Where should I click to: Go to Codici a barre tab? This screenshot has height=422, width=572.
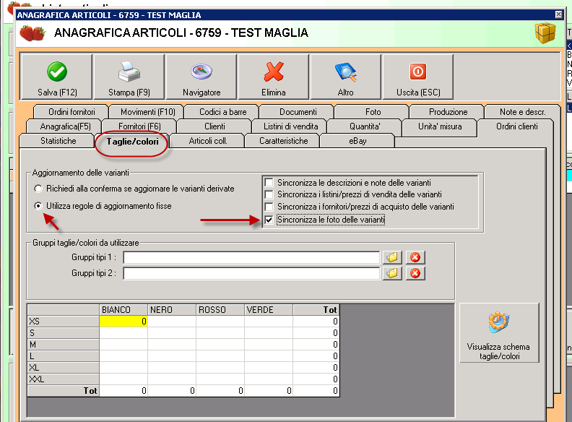pos(223,112)
